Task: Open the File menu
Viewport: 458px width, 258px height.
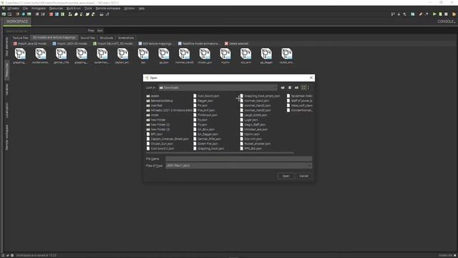Action: pos(26,9)
